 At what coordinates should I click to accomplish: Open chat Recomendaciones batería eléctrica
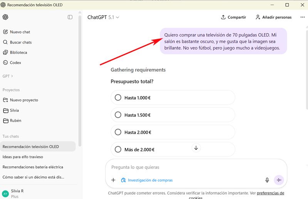point(33,167)
